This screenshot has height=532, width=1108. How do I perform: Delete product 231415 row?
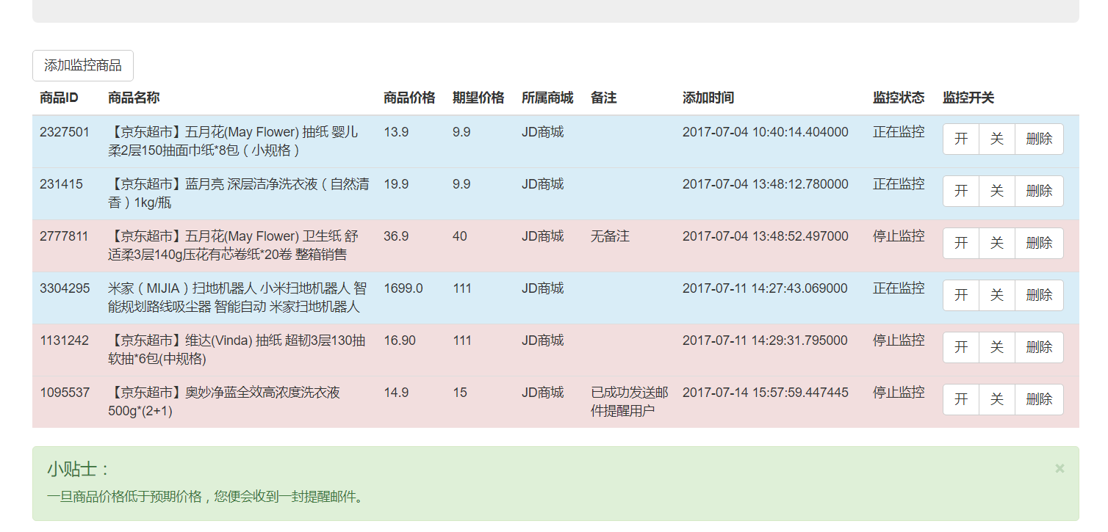click(1039, 191)
